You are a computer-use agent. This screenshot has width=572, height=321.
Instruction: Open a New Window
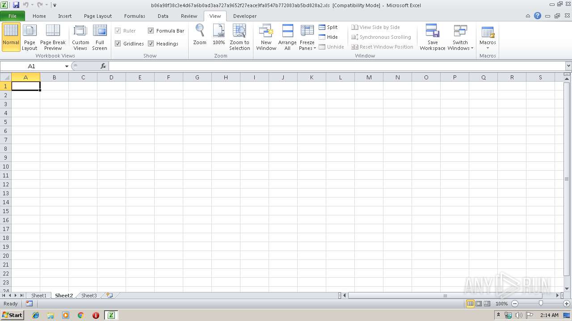click(266, 37)
